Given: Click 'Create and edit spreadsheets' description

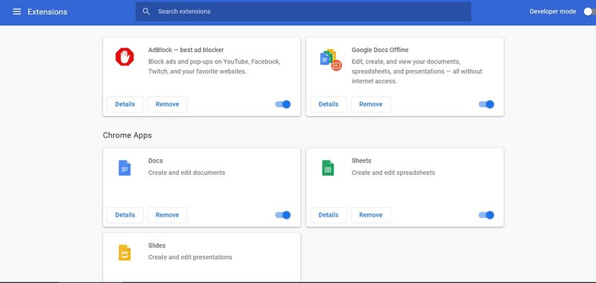Looking at the screenshot, I should [x=393, y=173].
